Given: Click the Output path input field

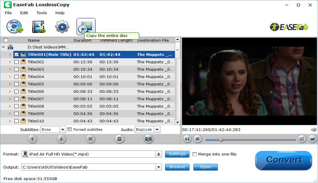Looking at the screenshot, I should pos(89,167).
